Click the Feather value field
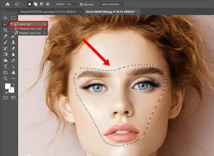This screenshot has height=156, width=214. pyautogui.click(x=72, y=4)
